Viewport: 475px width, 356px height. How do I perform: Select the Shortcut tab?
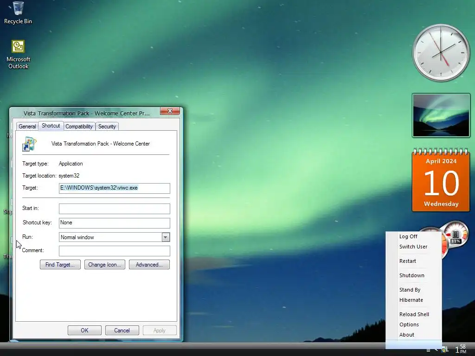(x=51, y=126)
